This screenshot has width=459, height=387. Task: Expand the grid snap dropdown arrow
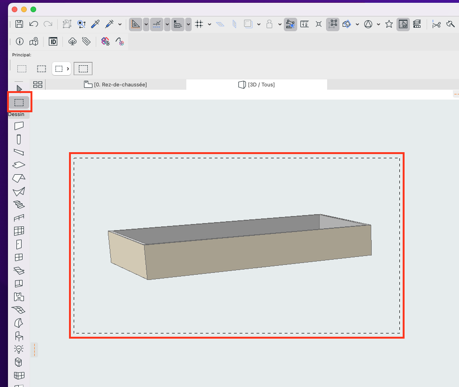(x=210, y=24)
